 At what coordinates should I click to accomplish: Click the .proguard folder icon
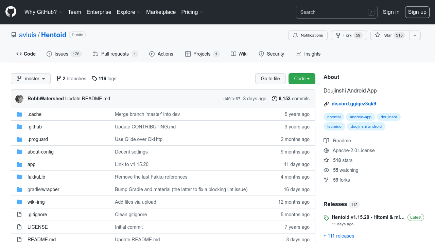click(19, 139)
